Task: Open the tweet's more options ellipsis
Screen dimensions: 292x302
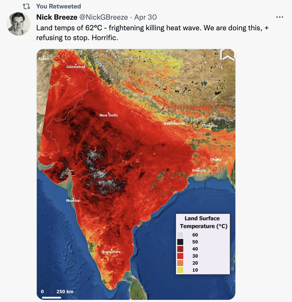Action: point(280,17)
